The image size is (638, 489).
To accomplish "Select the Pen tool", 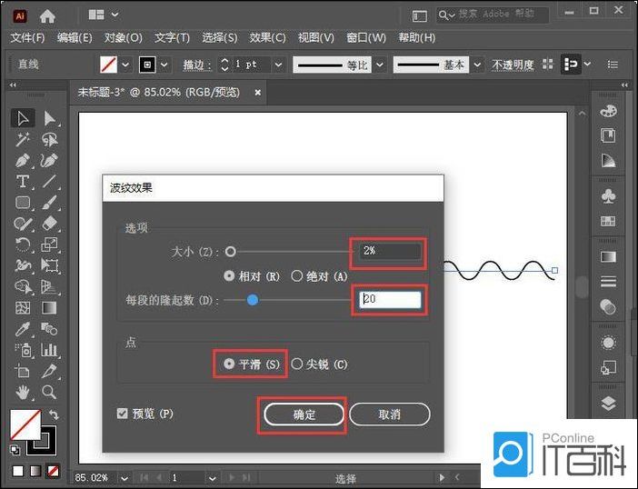I will pyautogui.click(x=23, y=161).
